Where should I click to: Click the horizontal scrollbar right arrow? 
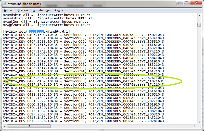click(x=195, y=126)
